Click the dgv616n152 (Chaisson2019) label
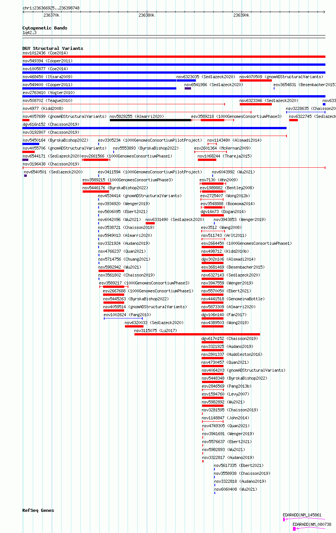 (x=51, y=124)
